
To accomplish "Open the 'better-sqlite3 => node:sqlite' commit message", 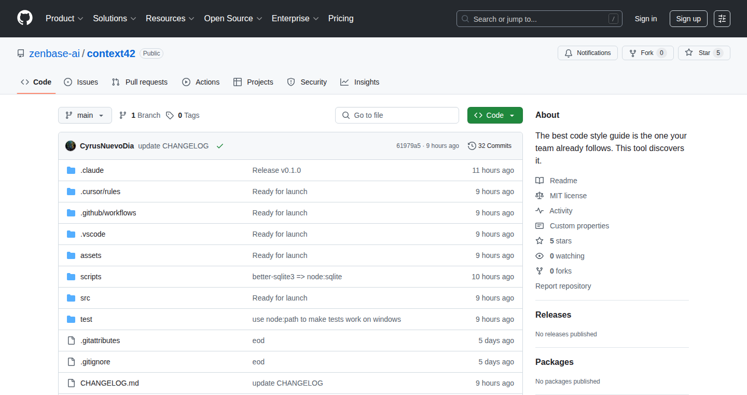I will (297, 277).
